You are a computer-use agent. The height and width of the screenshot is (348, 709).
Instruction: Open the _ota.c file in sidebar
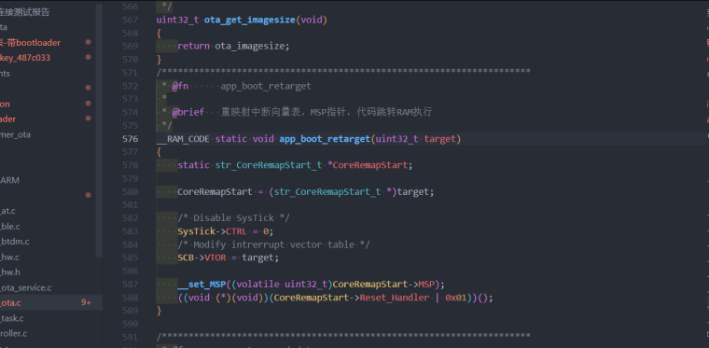coord(10,303)
